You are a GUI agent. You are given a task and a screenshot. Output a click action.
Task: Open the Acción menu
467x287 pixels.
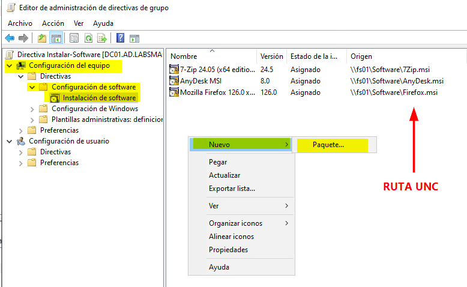53,23
